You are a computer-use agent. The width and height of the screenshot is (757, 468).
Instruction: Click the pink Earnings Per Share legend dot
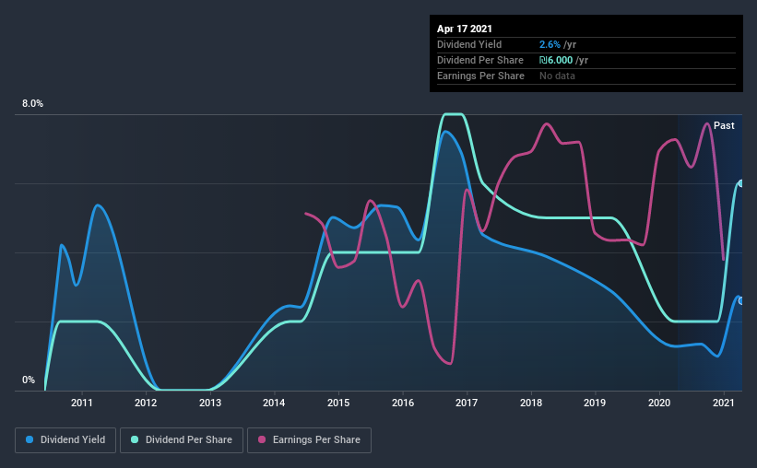(262, 439)
